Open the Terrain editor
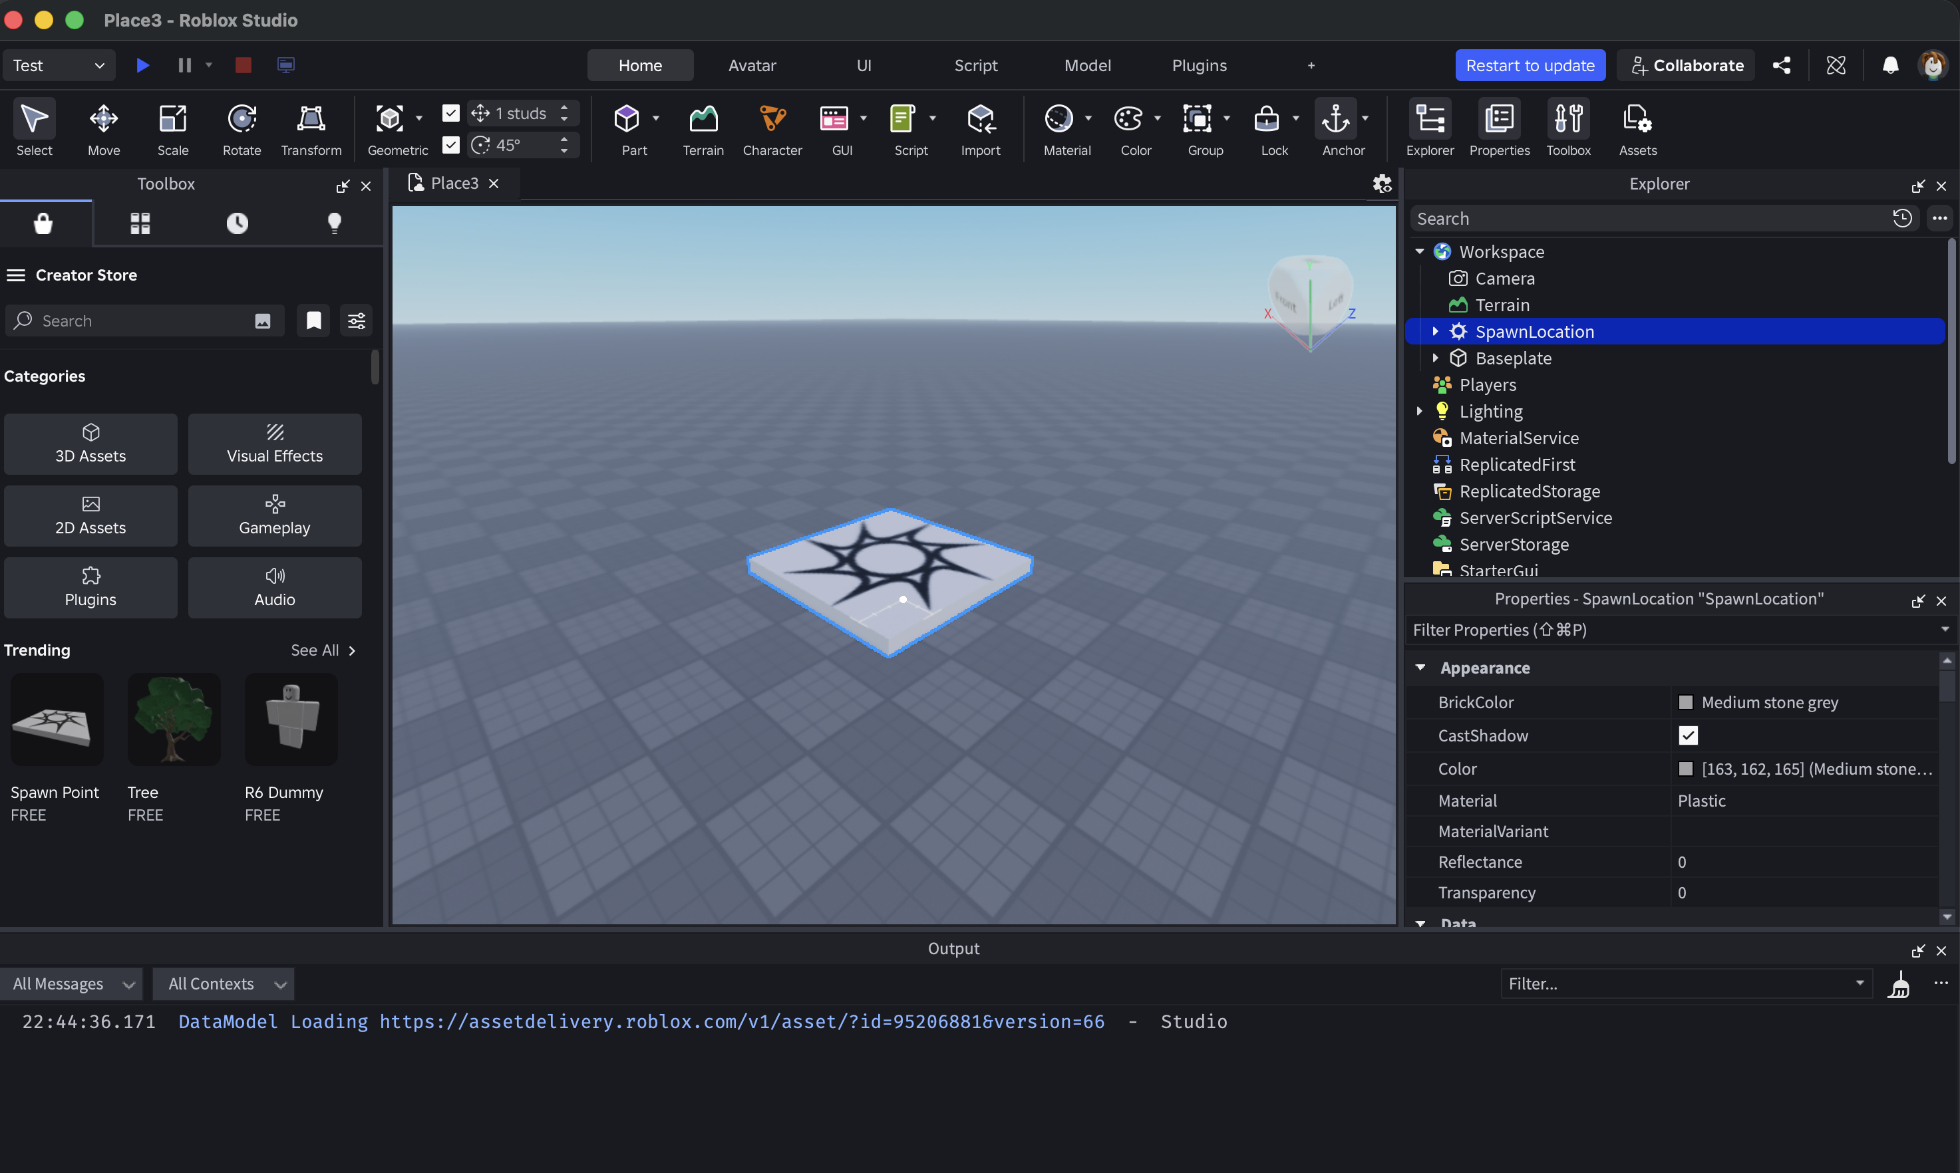The width and height of the screenshot is (1960, 1173). (703, 128)
